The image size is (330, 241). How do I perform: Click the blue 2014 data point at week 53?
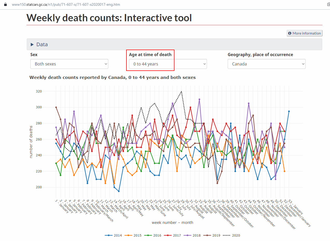pos(289,111)
